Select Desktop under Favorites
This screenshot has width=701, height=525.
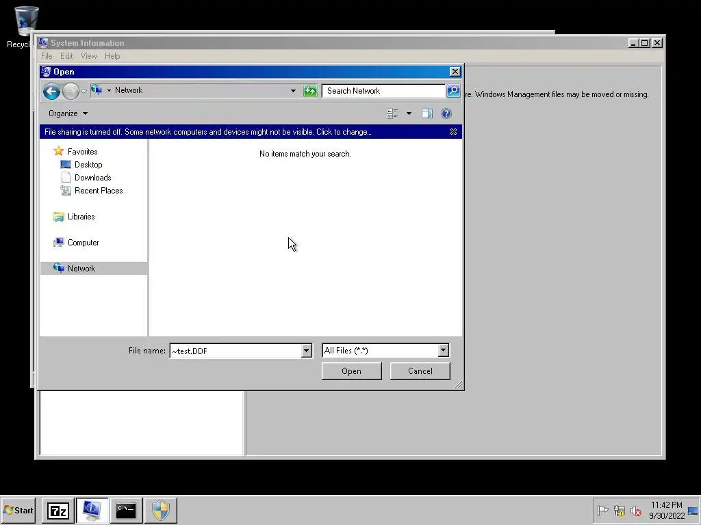pos(88,165)
